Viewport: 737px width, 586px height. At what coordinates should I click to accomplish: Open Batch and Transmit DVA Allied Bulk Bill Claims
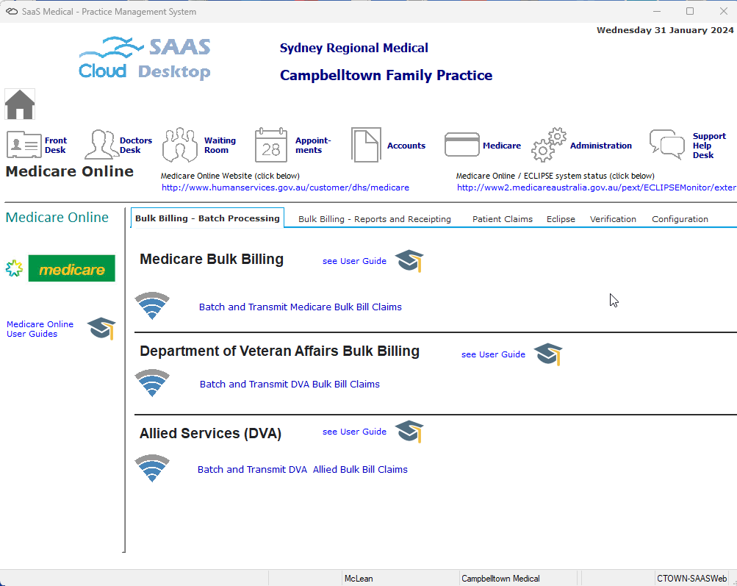pyautogui.click(x=302, y=469)
